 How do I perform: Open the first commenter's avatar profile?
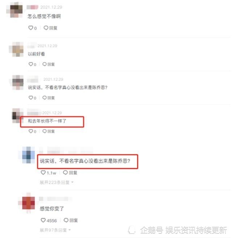coord(14,10)
